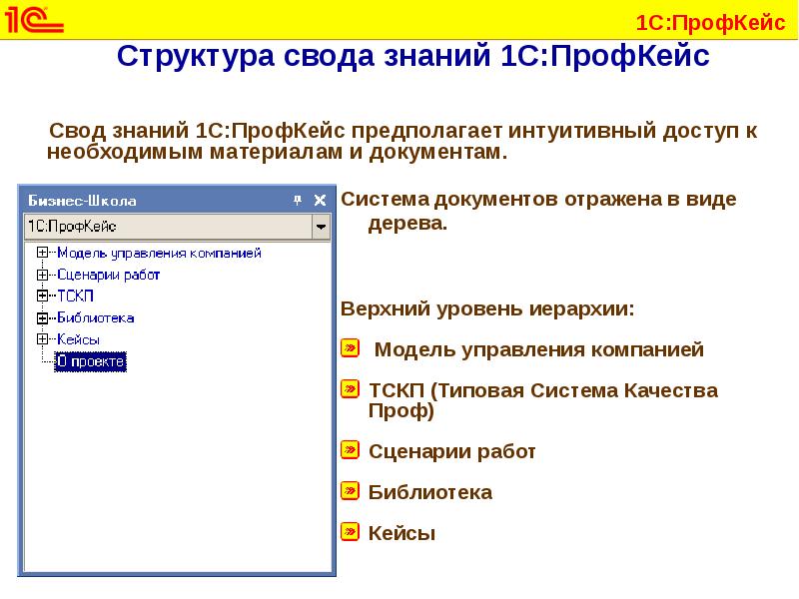Click bullet icon beside Модель управления компанией list entry
Viewport: 799px width, 599px height.
(x=350, y=348)
